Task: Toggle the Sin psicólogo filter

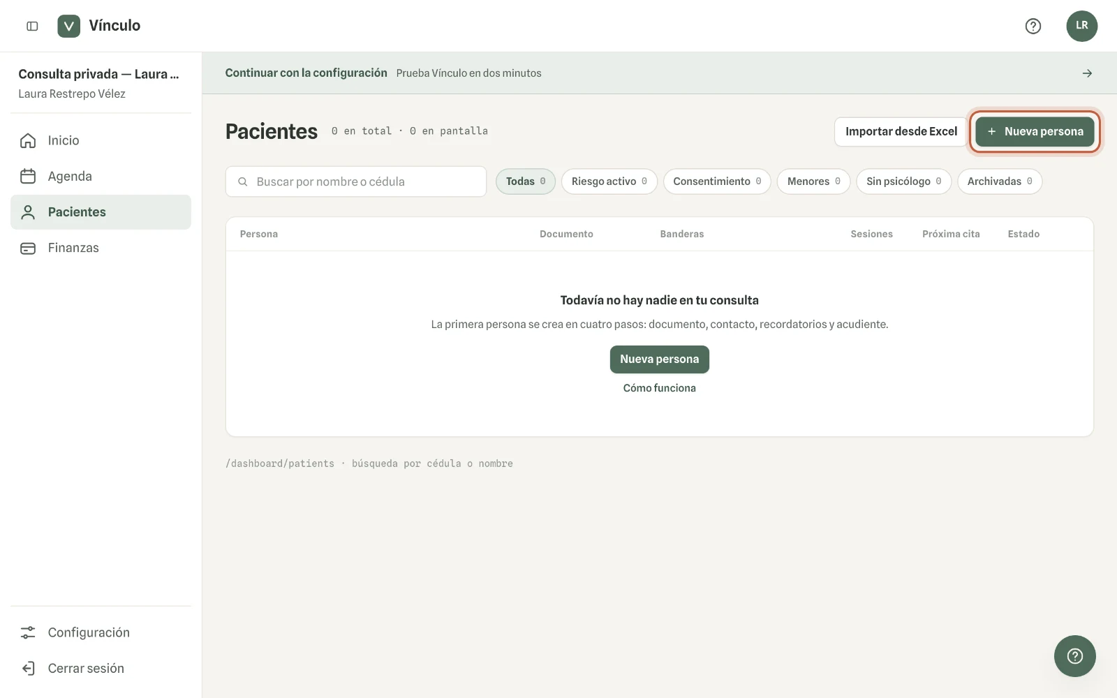Action: 904,181
